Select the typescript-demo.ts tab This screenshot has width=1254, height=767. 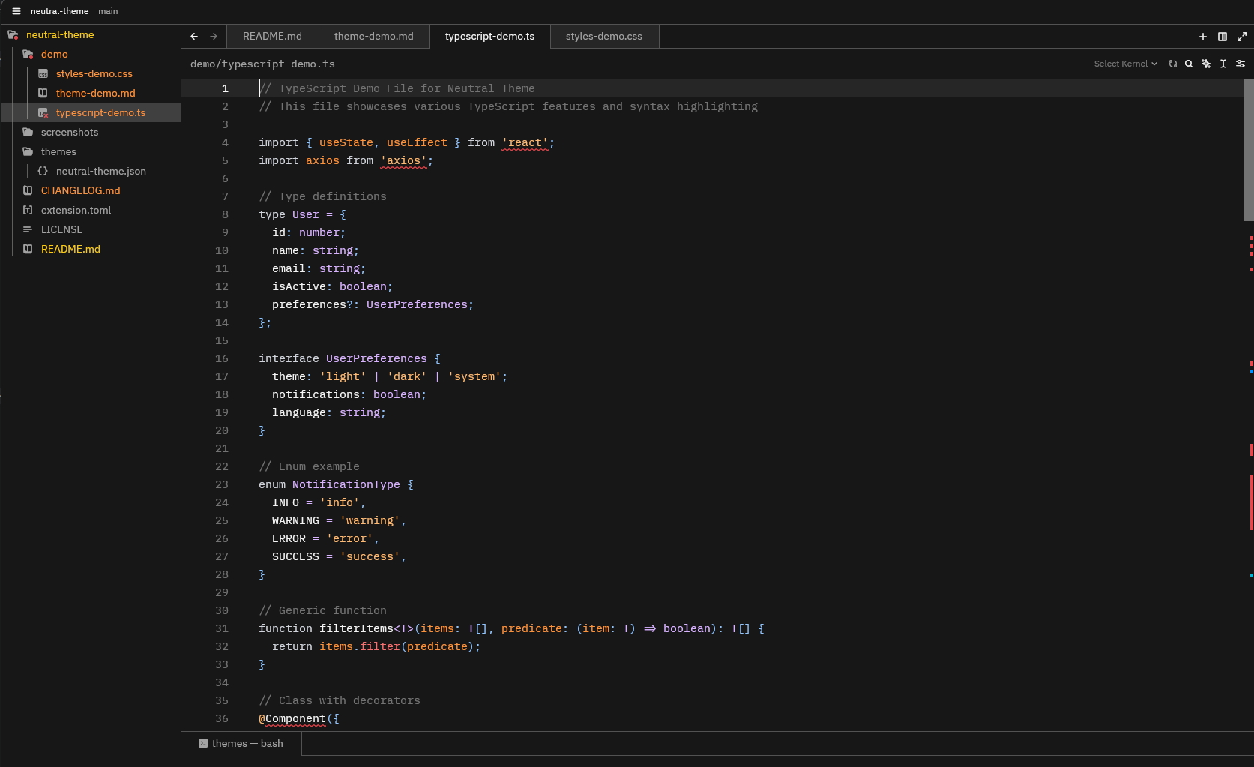(489, 36)
